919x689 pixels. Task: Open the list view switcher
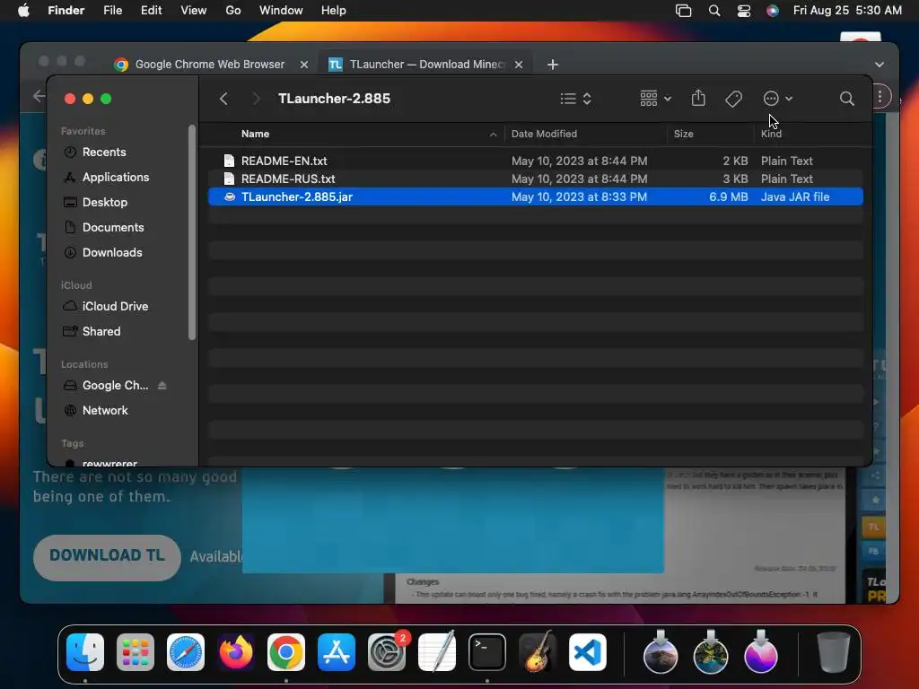click(x=575, y=99)
